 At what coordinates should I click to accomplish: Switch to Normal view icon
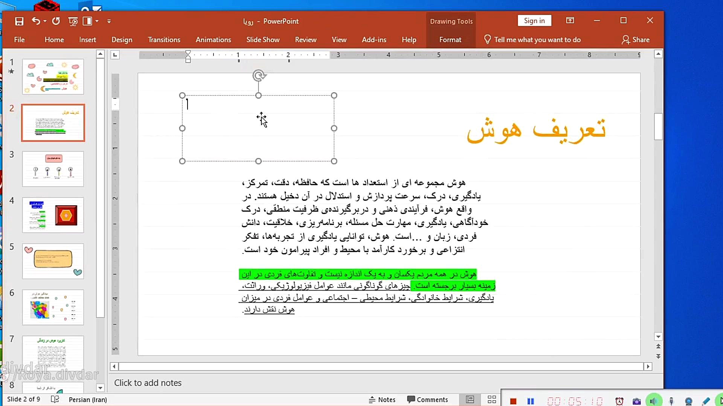click(470, 400)
